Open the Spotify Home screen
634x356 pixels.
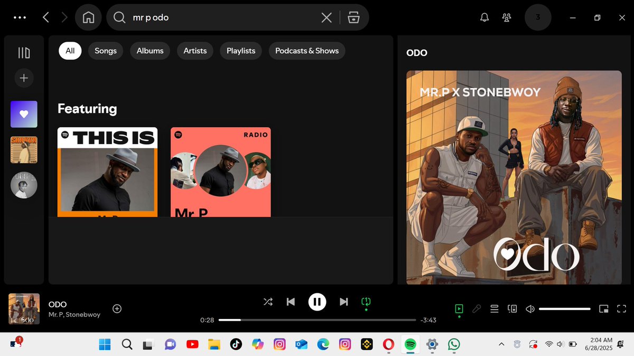[x=88, y=17]
